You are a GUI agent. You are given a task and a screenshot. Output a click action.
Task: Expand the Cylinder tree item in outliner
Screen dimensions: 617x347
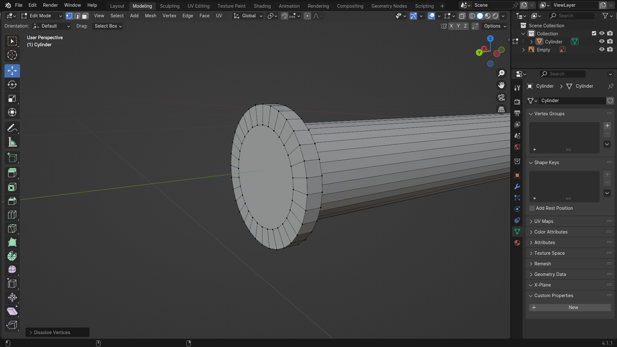(532, 42)
